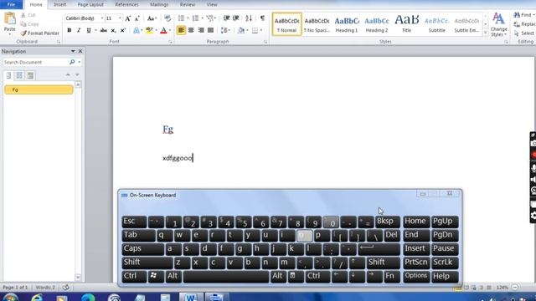Switch to References tab
The height and width of the screenshot is (301, 536).
pyautogui.click(x=126, y=4)
